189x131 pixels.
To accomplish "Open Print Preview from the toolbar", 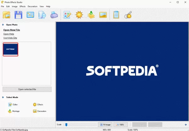I will click(x=42, y=15).
